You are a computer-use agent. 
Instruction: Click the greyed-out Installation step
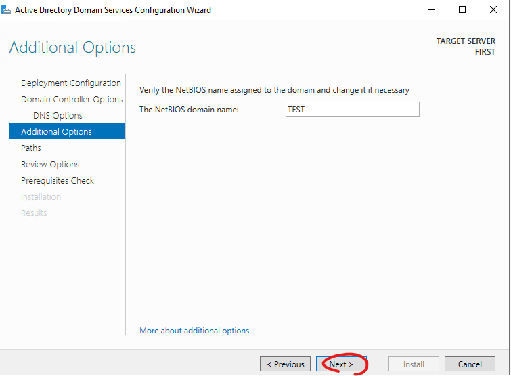coord(41,196)
